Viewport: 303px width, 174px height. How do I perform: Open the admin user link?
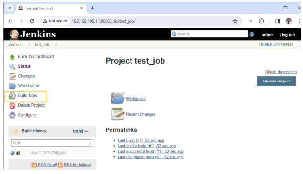pyautogui.click(x=268, y=35)
